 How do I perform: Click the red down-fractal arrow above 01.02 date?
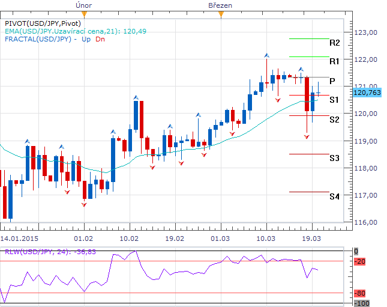pos(84,205)
